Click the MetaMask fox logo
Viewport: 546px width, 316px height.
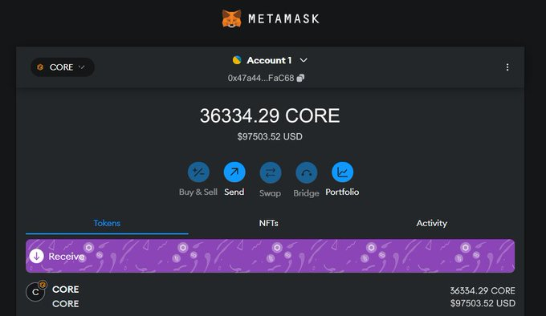pos(231,18)
